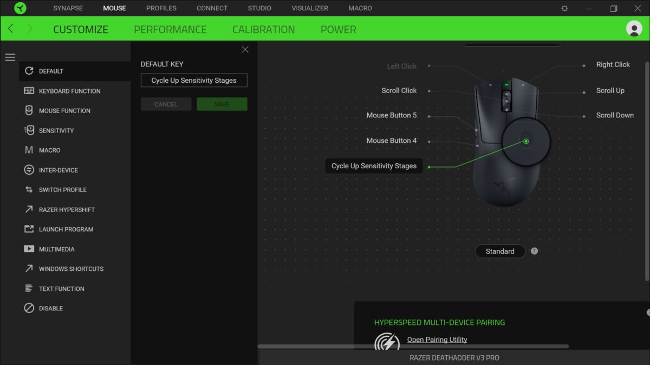
Task: Click the Razer logo icon
Action: pos(20,8)
